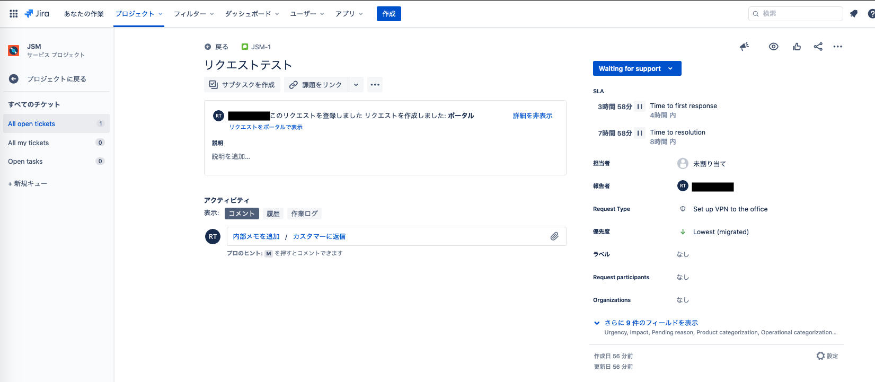Click the attachment paperclip icon

[x=554, y=236]
